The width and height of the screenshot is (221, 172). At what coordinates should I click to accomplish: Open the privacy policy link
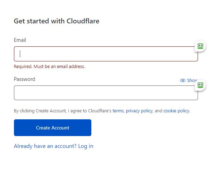click(139, 111)
